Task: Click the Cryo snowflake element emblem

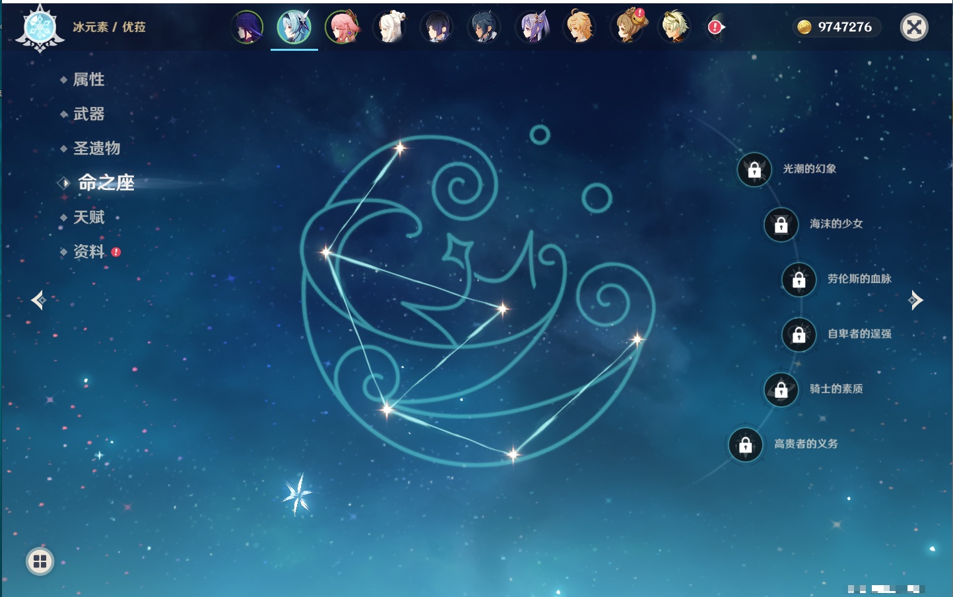Action: coord(40,28)
